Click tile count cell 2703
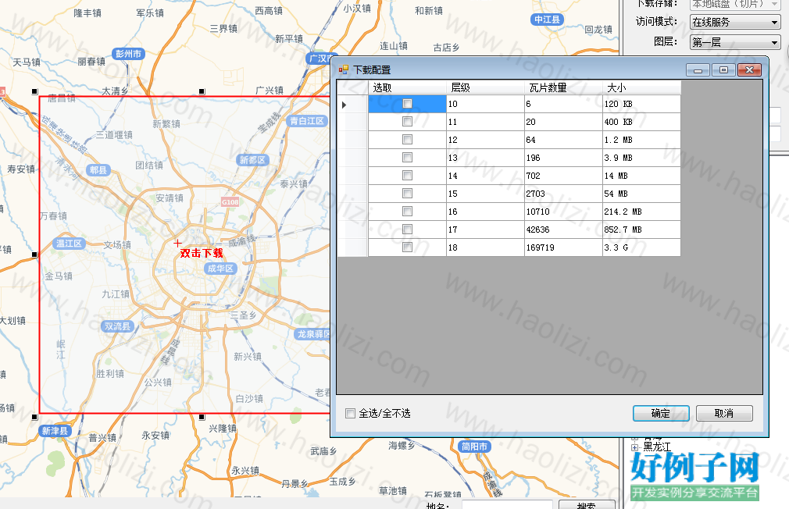Image resolution: width=789 pixels, height=509 pixels. click(563, 194)
